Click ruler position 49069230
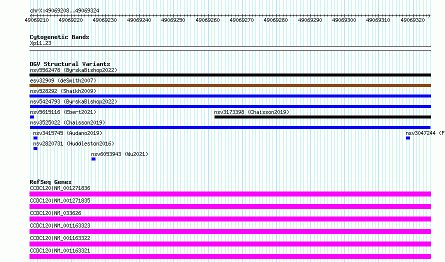The width and height of the screenshot is (445, 262). (104, 20)
